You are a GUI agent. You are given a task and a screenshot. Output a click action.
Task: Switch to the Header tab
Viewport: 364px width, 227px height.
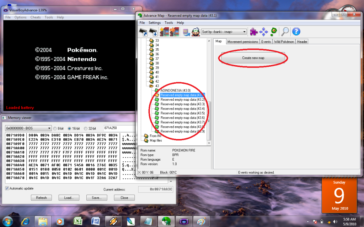click(302, 42)
